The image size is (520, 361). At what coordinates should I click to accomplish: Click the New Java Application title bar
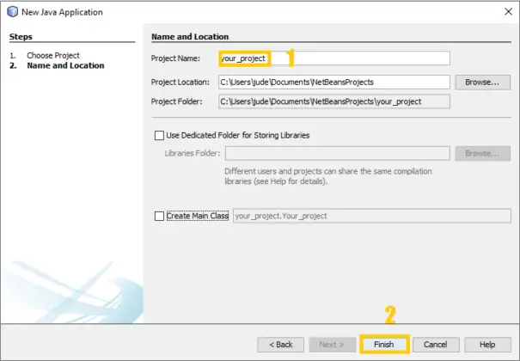click(258, 12)
